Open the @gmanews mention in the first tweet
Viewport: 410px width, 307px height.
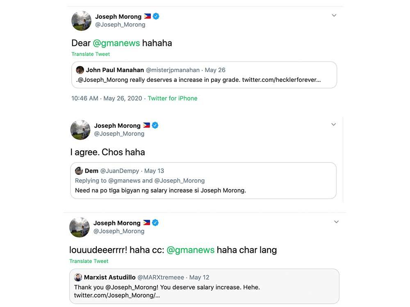click(x=116, y=43)
